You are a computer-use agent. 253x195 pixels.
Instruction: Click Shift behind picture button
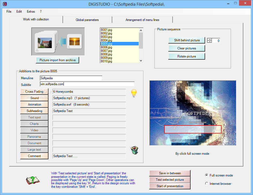(x=187, y=40)
